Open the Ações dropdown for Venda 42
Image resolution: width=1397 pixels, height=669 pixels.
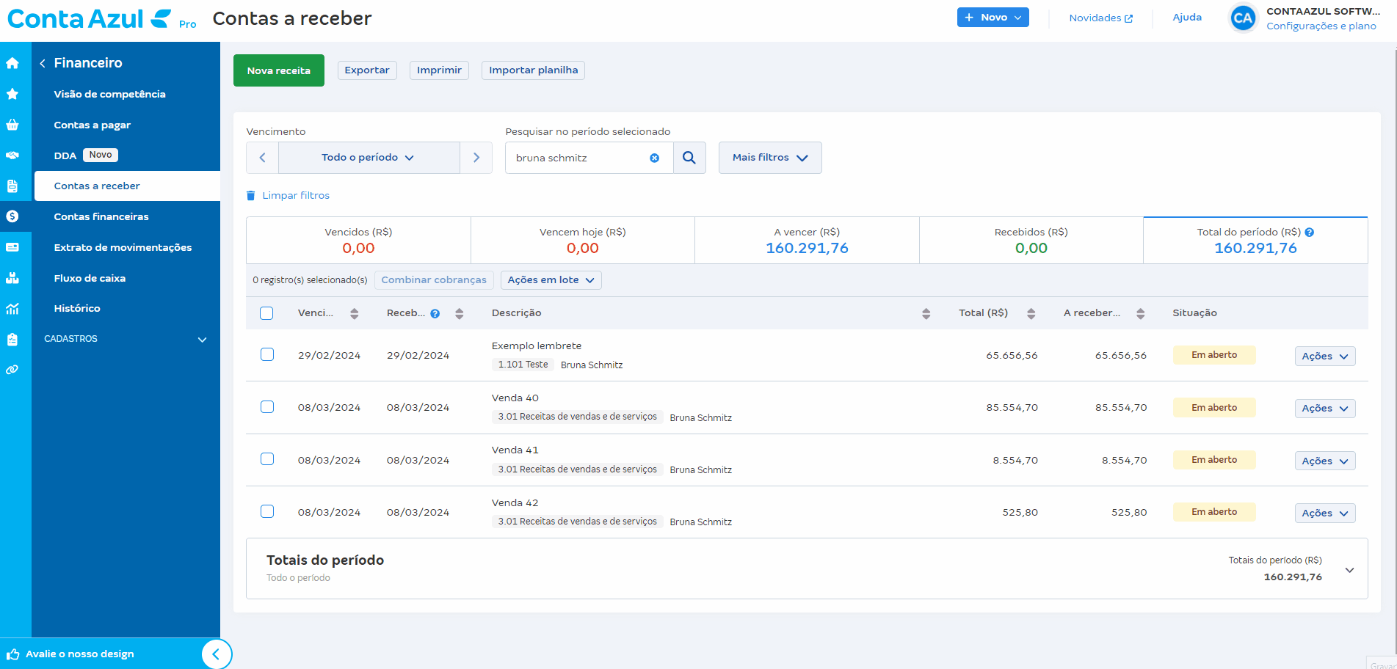[x=1324, y=513]
